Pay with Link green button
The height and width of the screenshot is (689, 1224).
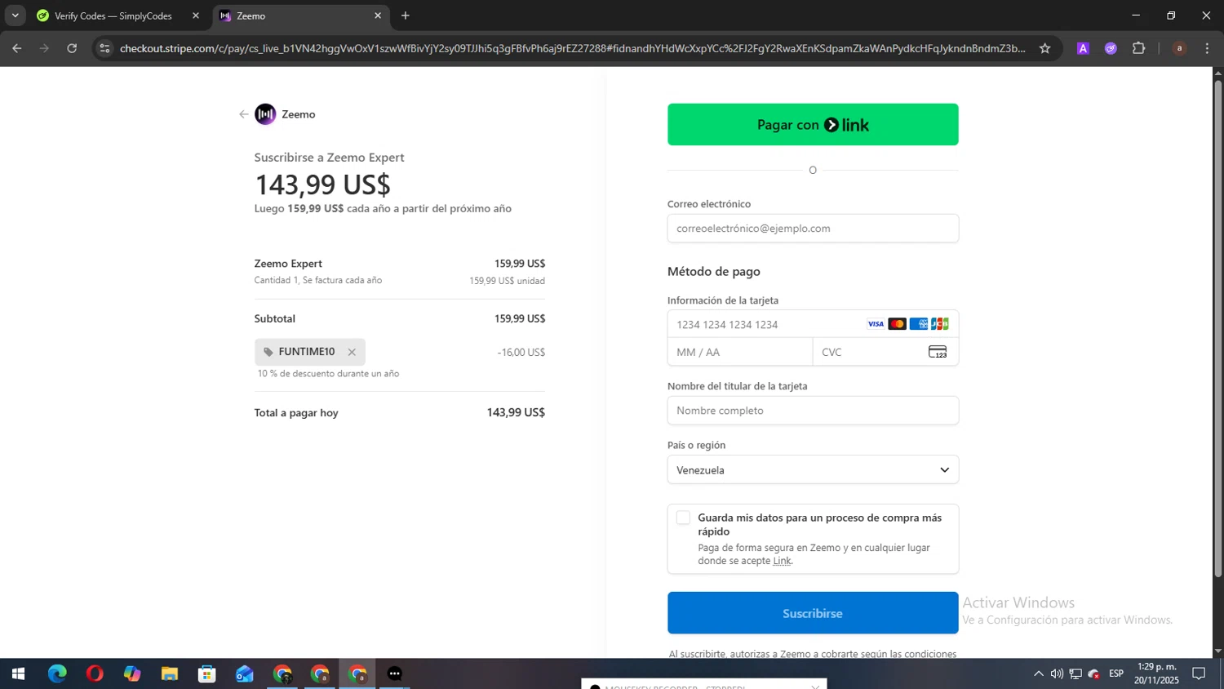pos(813,125)
